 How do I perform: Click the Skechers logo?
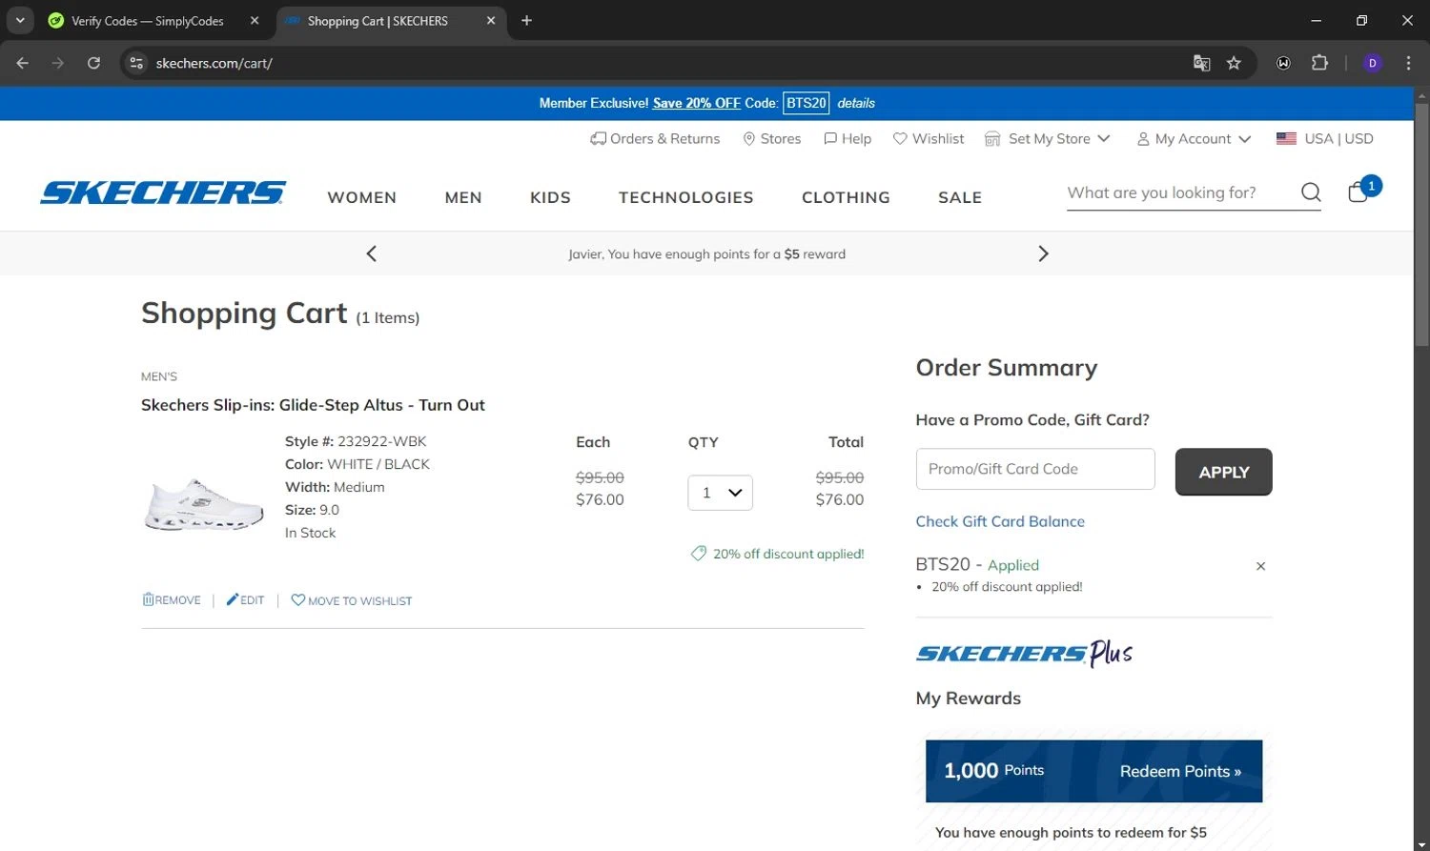coord(163,192)
